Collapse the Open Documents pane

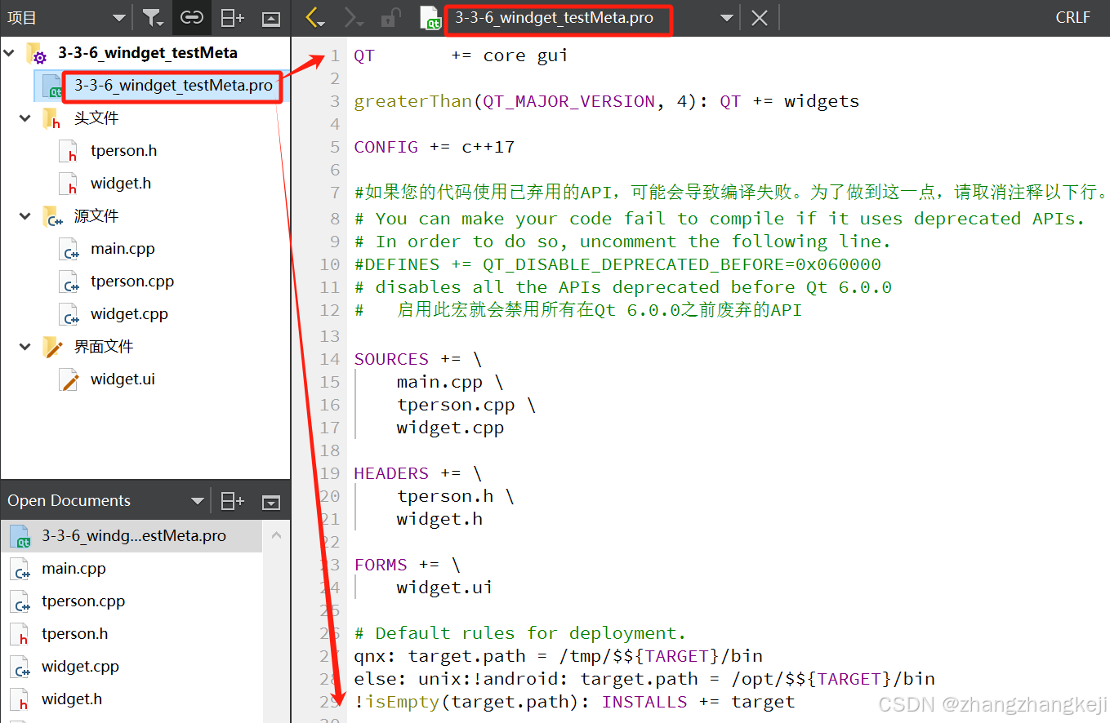pos(271,502)
